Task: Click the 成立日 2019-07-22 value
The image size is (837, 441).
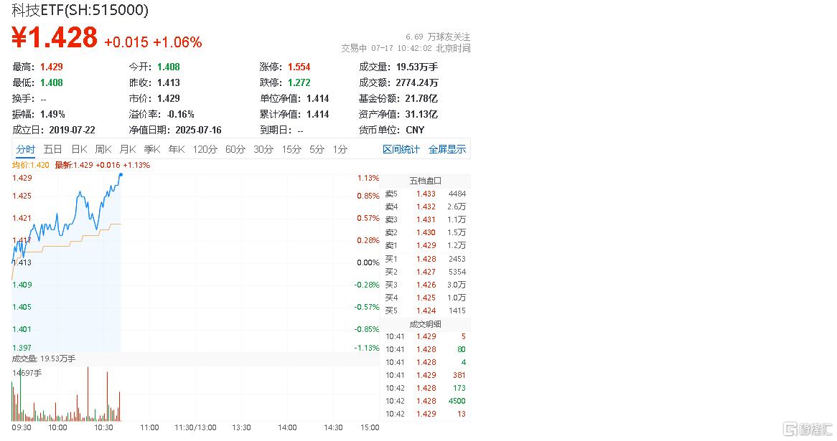Action: coord(72,130)
